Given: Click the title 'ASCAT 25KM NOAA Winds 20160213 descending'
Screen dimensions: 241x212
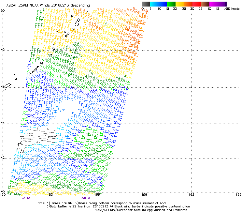Looking at the screenshot, I should coord(48,5).
